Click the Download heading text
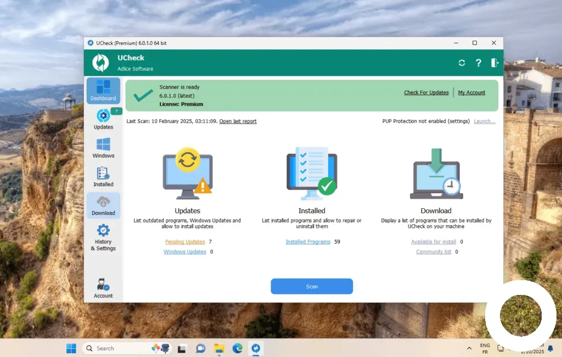Screen dimensions: 562x357 (x=436, y=210)
